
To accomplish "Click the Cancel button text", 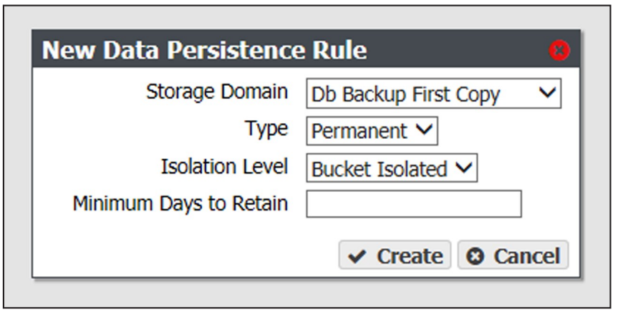I will click(527, 256).
